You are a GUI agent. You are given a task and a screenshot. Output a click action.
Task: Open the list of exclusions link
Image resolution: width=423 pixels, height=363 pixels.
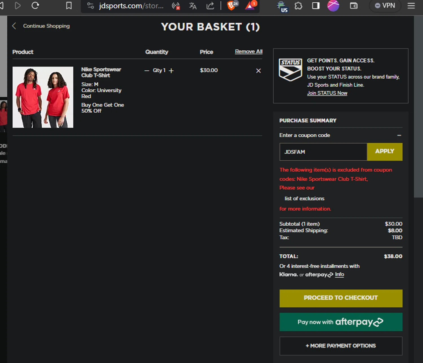(304, 199)
